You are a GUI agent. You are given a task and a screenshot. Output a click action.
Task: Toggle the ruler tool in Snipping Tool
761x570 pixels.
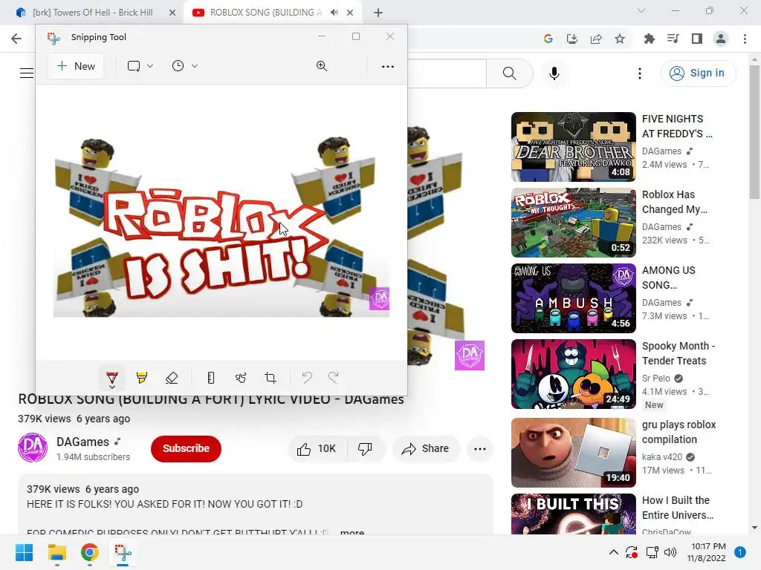point(210,378)
